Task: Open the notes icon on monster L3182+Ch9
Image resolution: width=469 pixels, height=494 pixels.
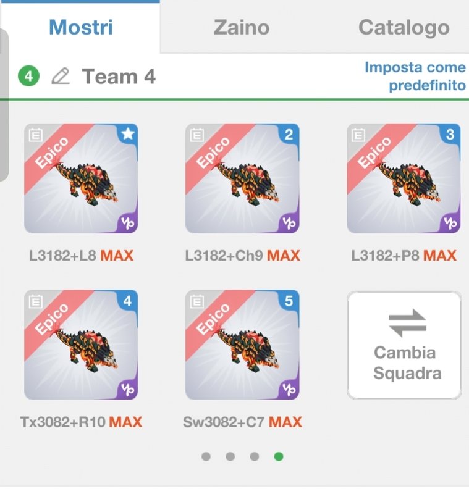Action: 197,135
